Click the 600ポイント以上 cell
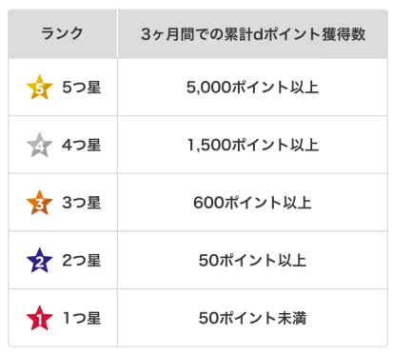 point(253,203)
